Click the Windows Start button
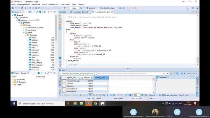This screenshot has width=210, height=118. point(14,104)
